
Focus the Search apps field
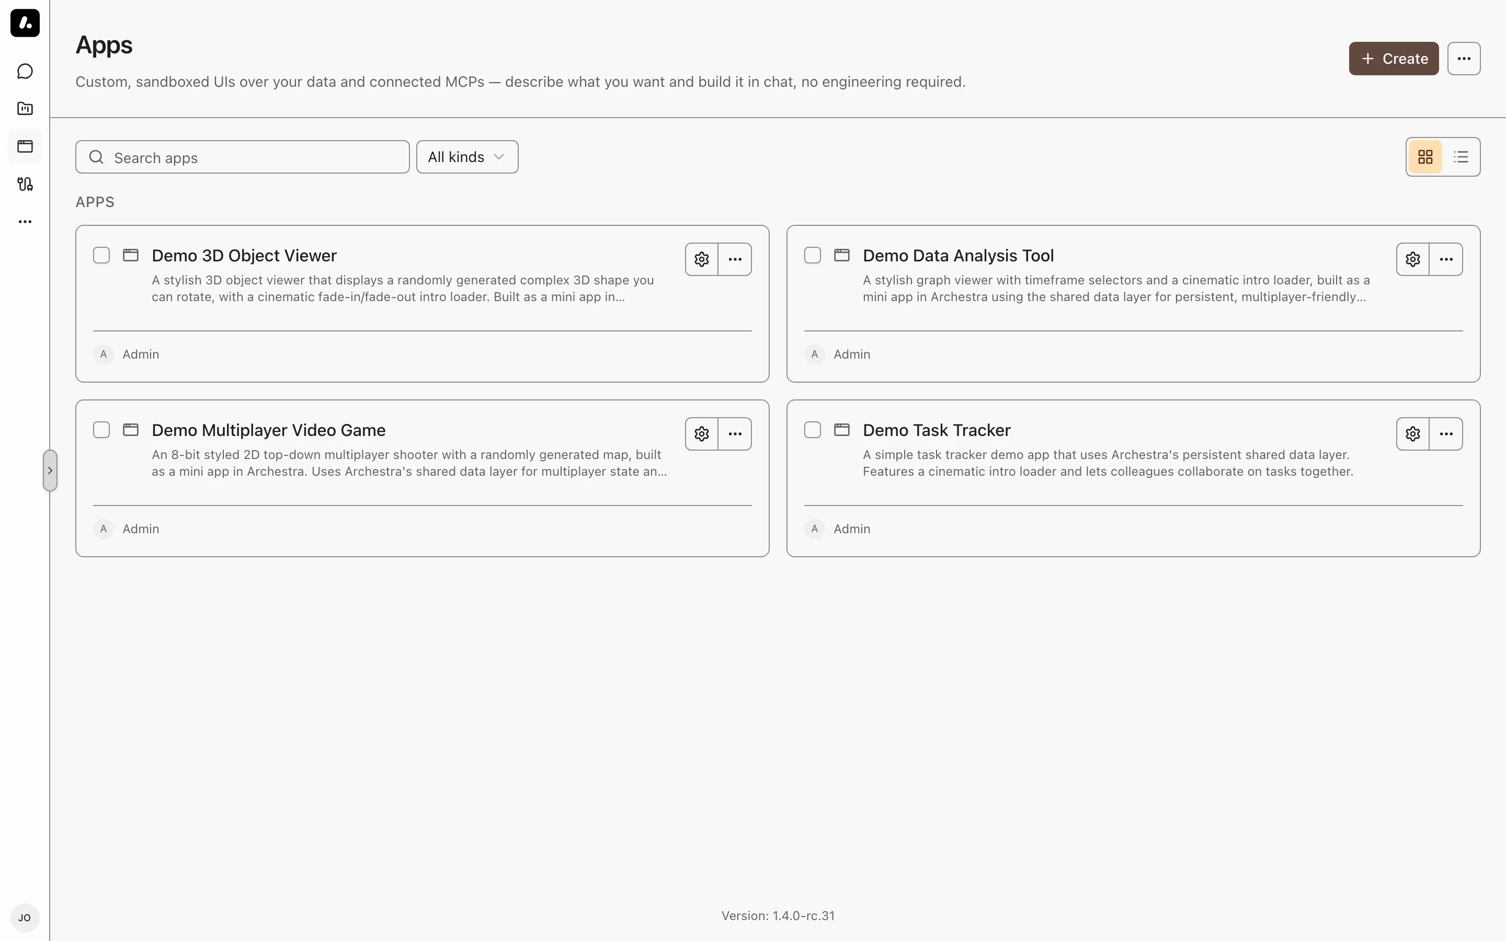(243, 157)
